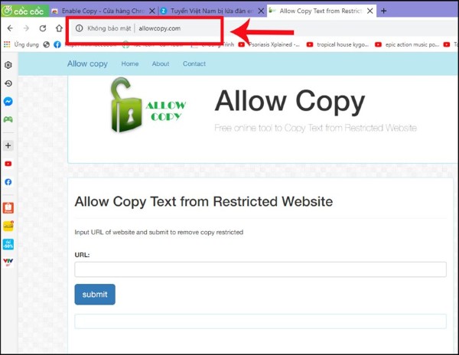The image size is (459, 355).
Task: Open the home page via house icon
Action: coord(59,28)
